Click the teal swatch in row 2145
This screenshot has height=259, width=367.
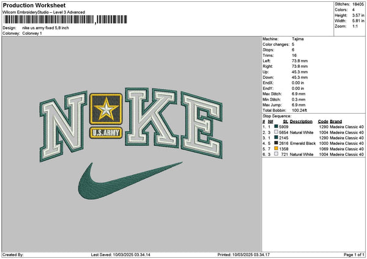coord(276,137)
